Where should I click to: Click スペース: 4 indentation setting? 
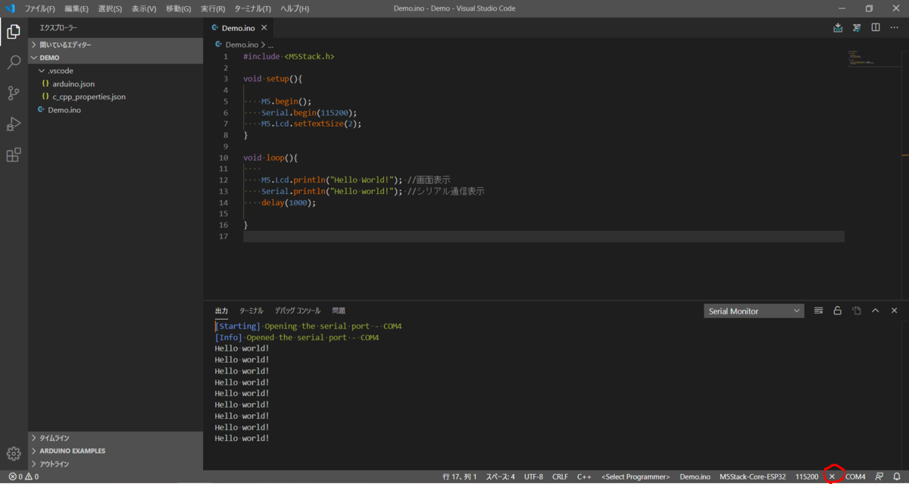[x=500, y=477]
